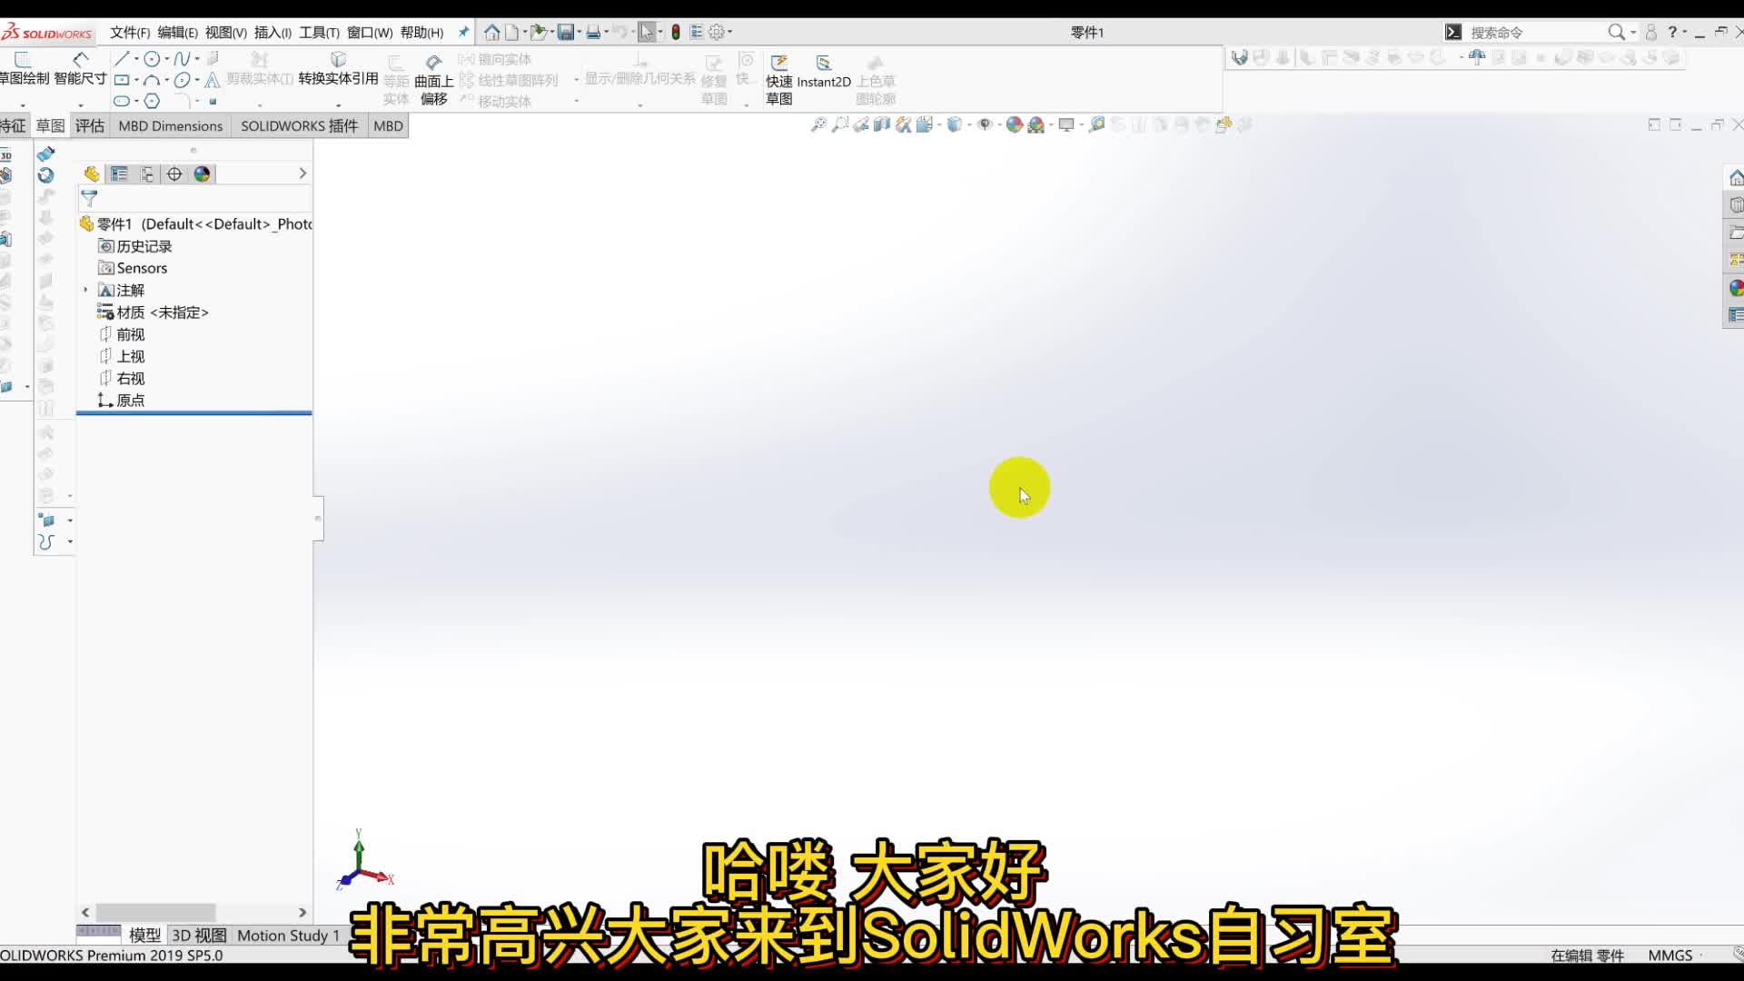Select the Polygon sketch tool
Screen dimensions: 1744x981
pyautogui.click(x=152, y=101)
